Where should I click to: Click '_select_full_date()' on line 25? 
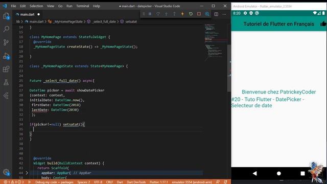point(62,81)
